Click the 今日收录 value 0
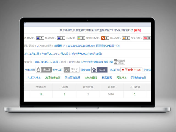 (x=134, y=94)
